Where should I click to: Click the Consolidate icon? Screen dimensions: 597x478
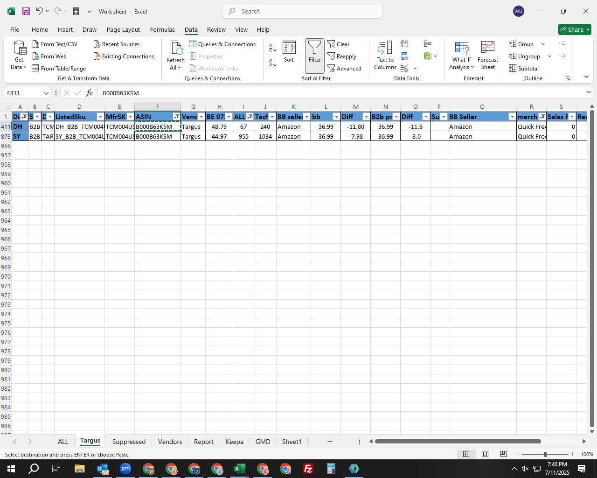(428, 44)
